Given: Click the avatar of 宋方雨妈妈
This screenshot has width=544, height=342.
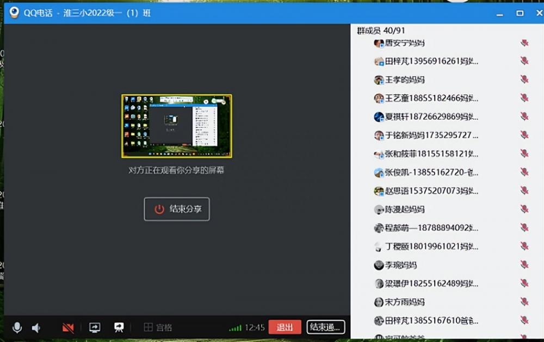Looking at the screenshot, I should (379, 302).
